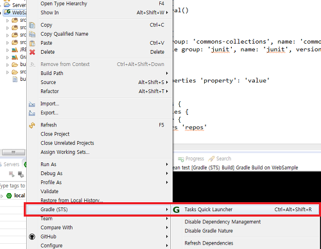Image resolution: width=321 pixels, height=249 pixels.
Task: Click the red Delete X icon
Action: pos(32,52)
